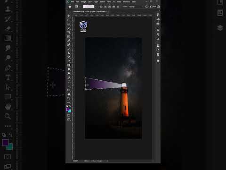Select the Frame tool
Image resolution: width=226 pixels, height=170 pixels.
tap(69, 36)
